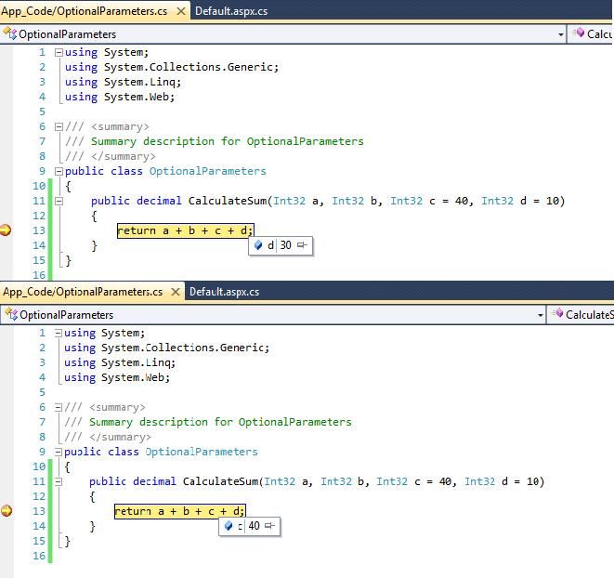This screenshot has width=614, height=578.
Task: Pin the 'd 30' debugger data tip
Action: point(302,245)
